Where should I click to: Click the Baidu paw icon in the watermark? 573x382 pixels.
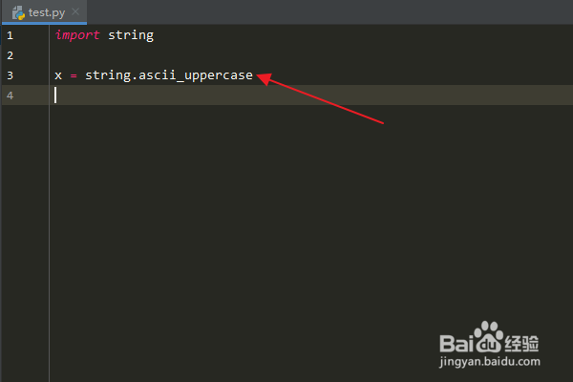pos(491,336)
